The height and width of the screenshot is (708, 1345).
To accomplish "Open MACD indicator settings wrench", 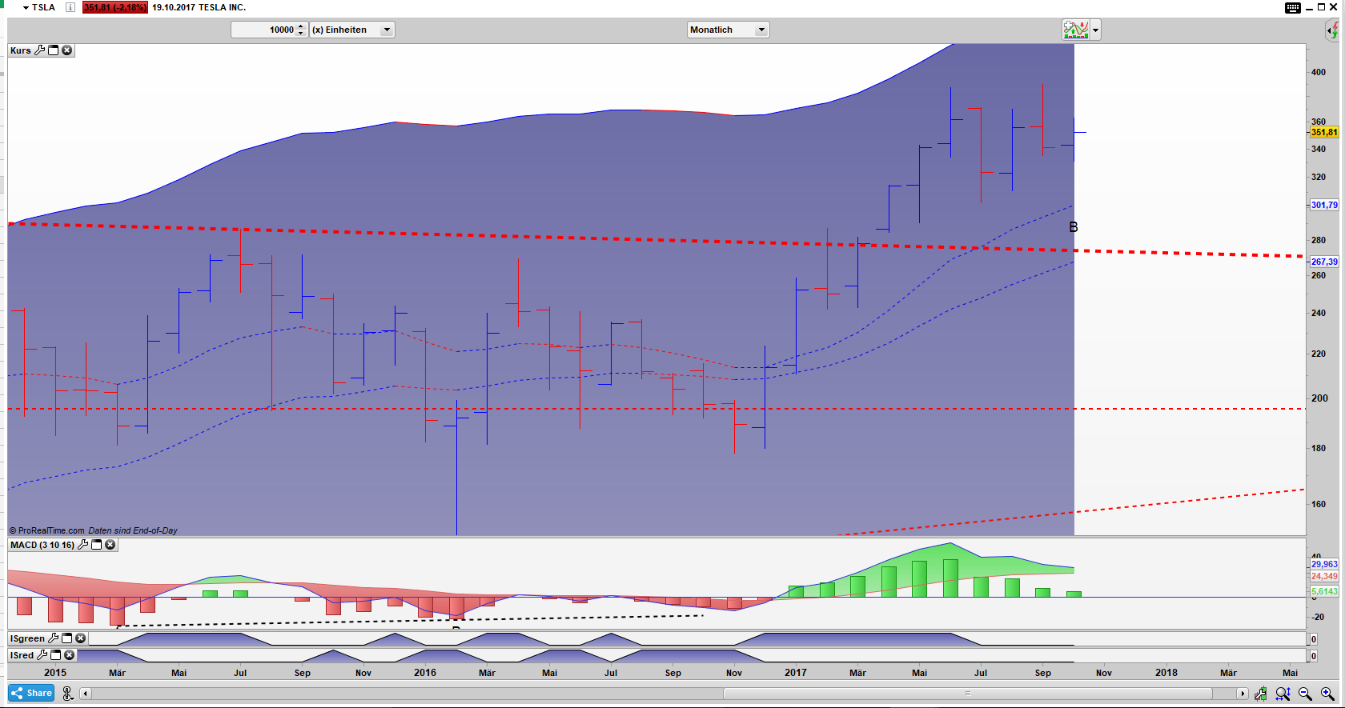I will pos(83,545).
